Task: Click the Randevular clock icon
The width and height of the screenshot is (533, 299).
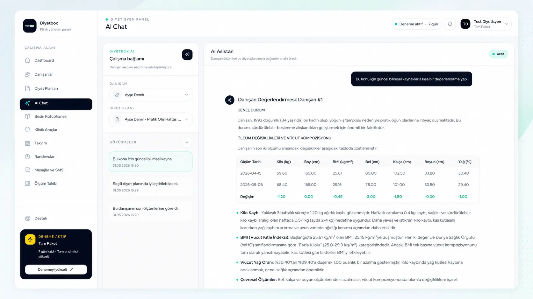Action: point(27,156)
